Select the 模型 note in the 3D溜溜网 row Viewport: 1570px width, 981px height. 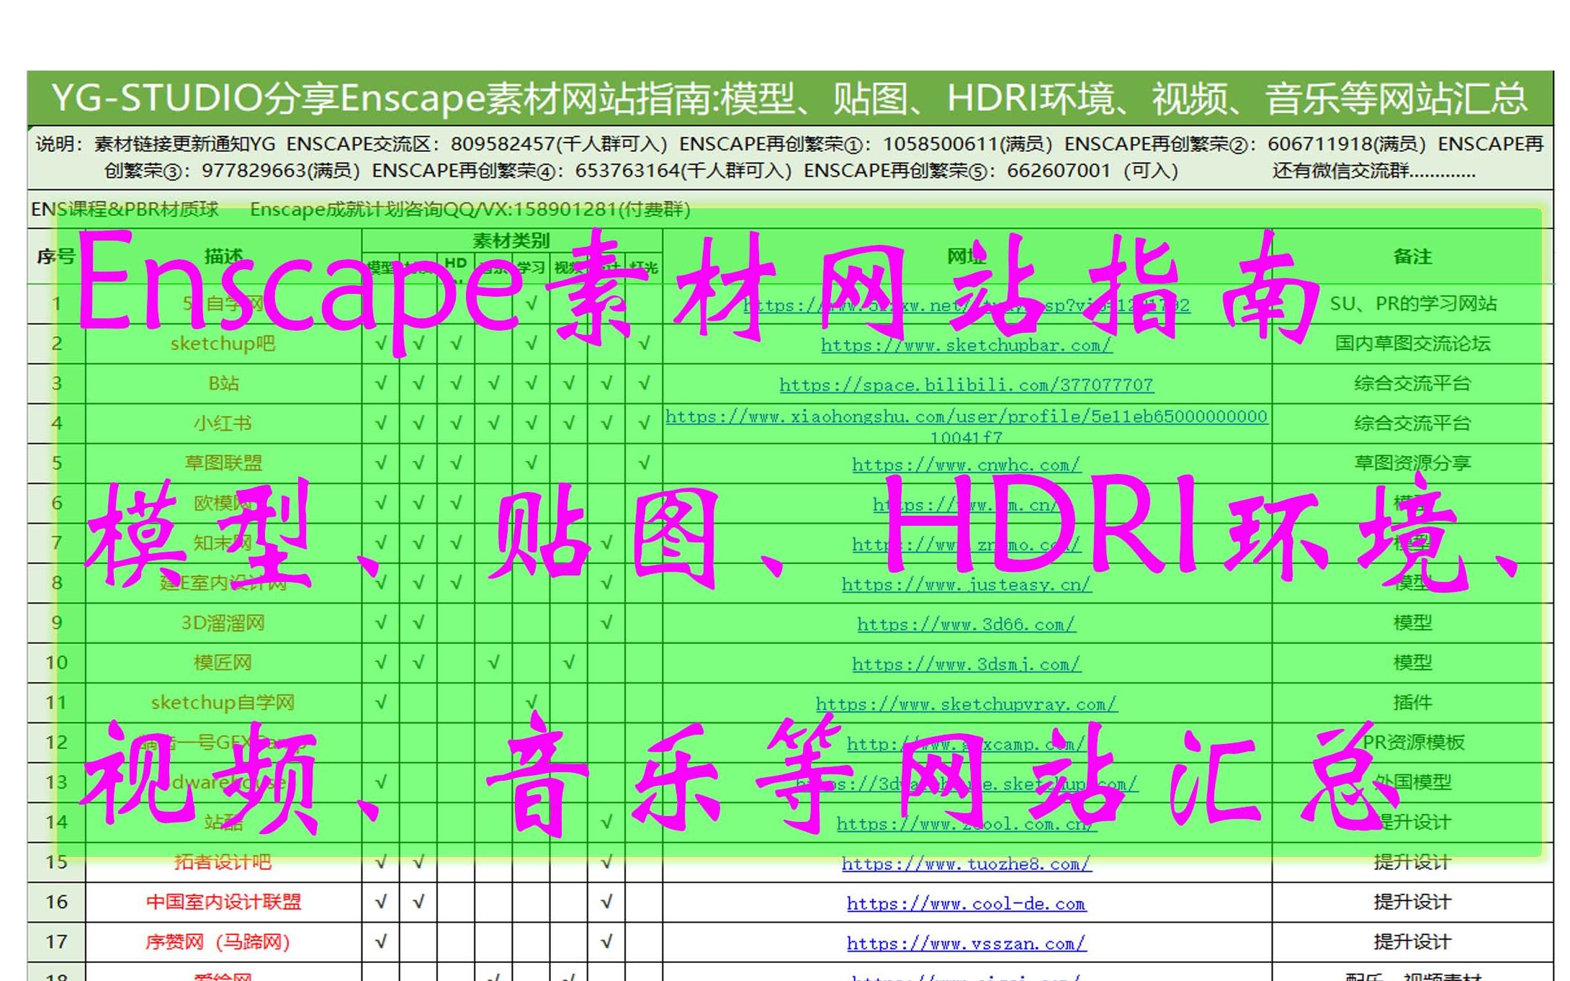point(1412,623)
